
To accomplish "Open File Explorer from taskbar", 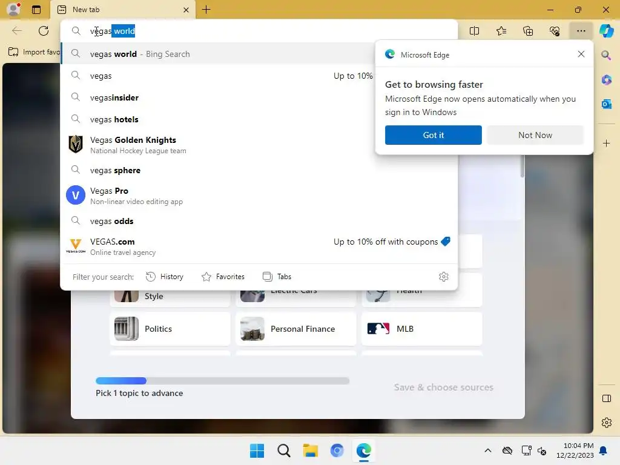I will tap(311, 450).
